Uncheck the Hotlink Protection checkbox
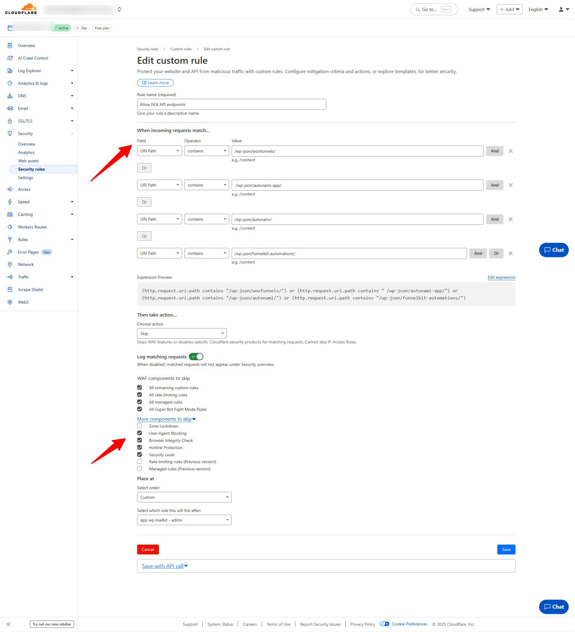This screenshot has height=632, width=575. tap(139, 447)
